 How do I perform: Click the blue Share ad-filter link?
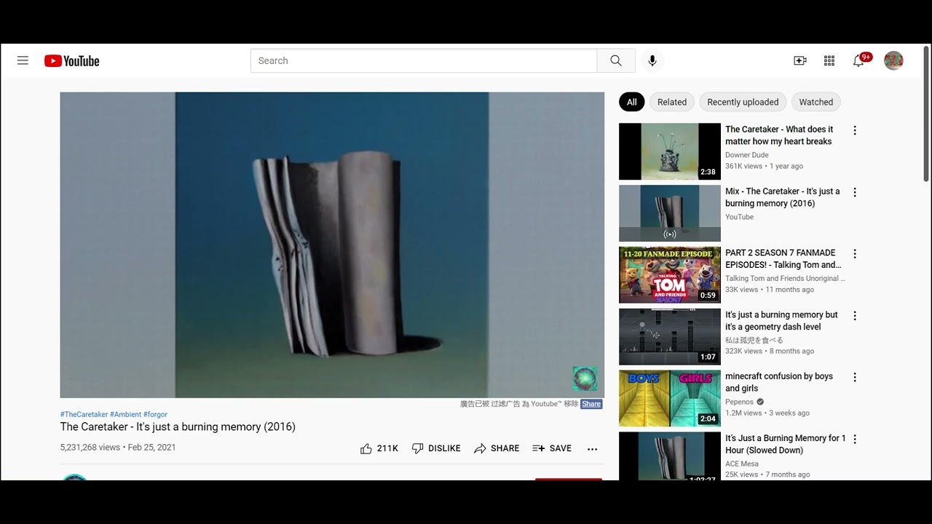click(591, 404)
